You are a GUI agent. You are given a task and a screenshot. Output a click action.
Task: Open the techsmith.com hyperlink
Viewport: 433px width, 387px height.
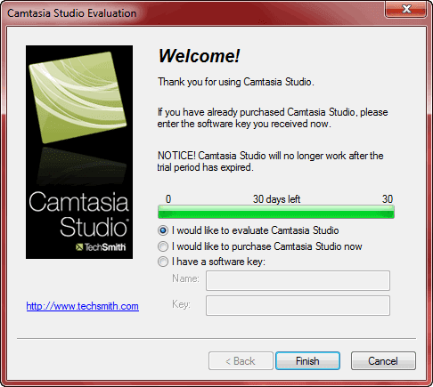[x=83, y=306]
